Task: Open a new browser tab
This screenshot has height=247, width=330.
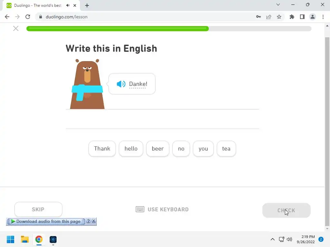Action: pyautogui.click(x=87, y=5)
